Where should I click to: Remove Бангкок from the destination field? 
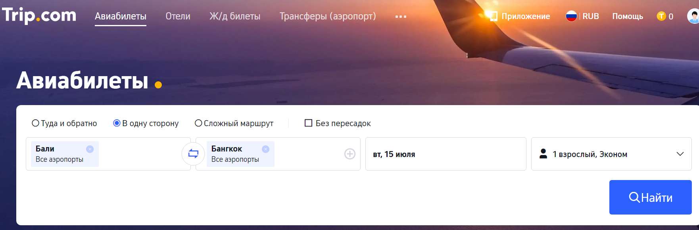coord(266,149)
